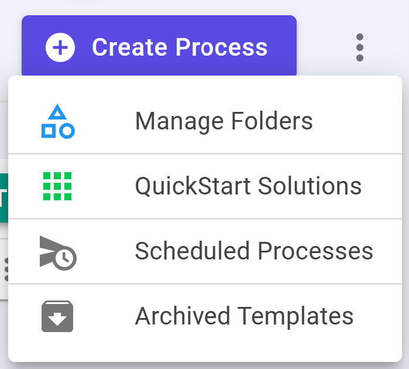Click the scheduled send clock icon
Viewport: 409px width, 369px height.
point(58,253)
